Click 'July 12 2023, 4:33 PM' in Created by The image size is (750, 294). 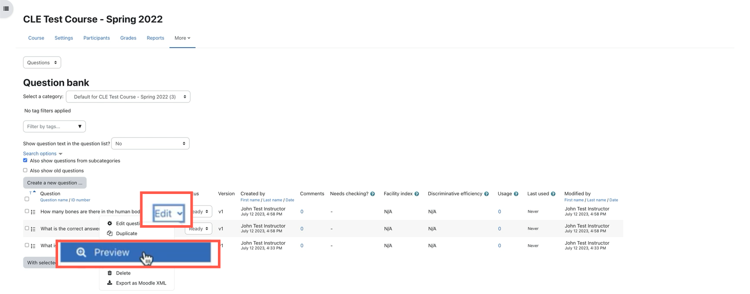pyautogui.click(x=261, y=248)
